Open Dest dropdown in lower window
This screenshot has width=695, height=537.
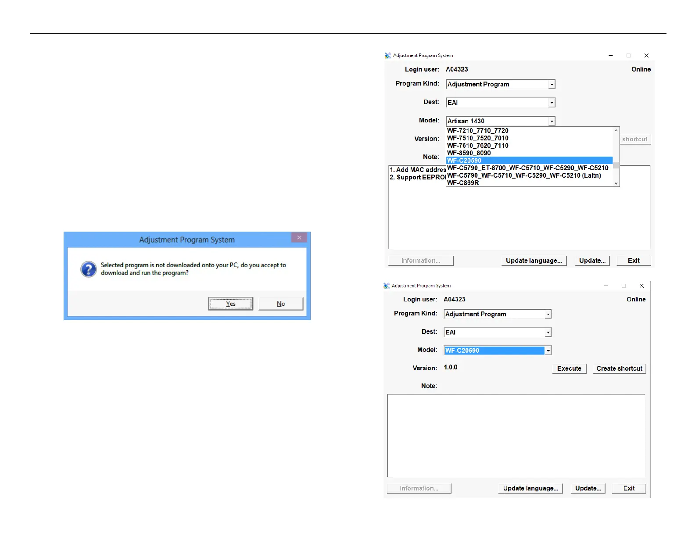(548, 333)
